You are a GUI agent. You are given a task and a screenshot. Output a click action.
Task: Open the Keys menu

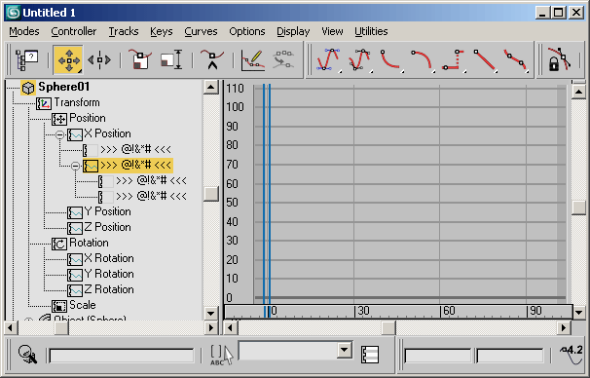[161, 31]
